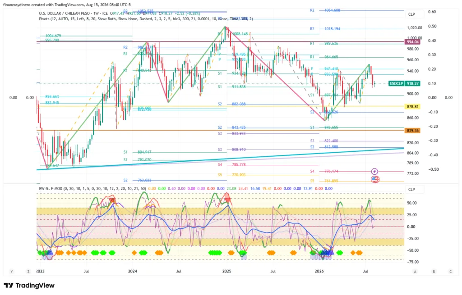Screen dimensions: 462x295
Task: Click the 2026 label on time axis
Action: point(319,271)
